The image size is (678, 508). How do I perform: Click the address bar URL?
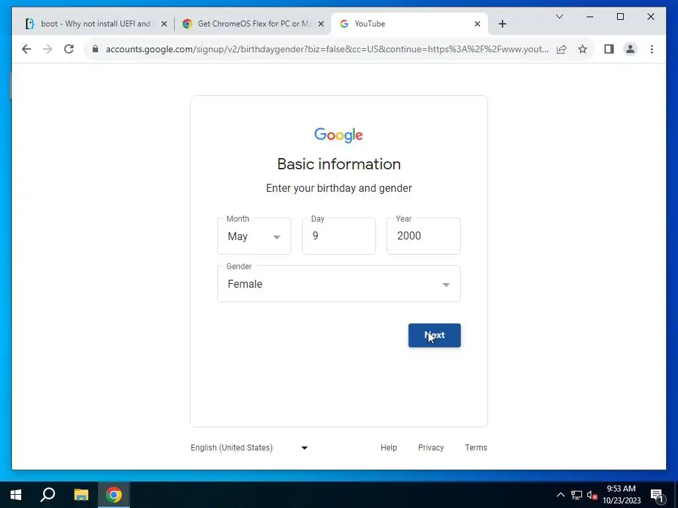327,49
